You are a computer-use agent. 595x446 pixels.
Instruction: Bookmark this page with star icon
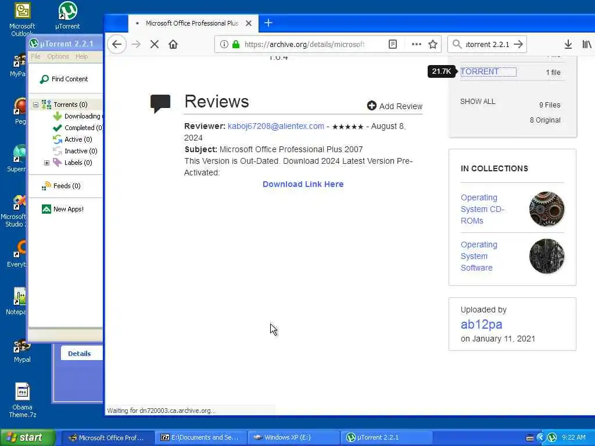coord(432,44)
